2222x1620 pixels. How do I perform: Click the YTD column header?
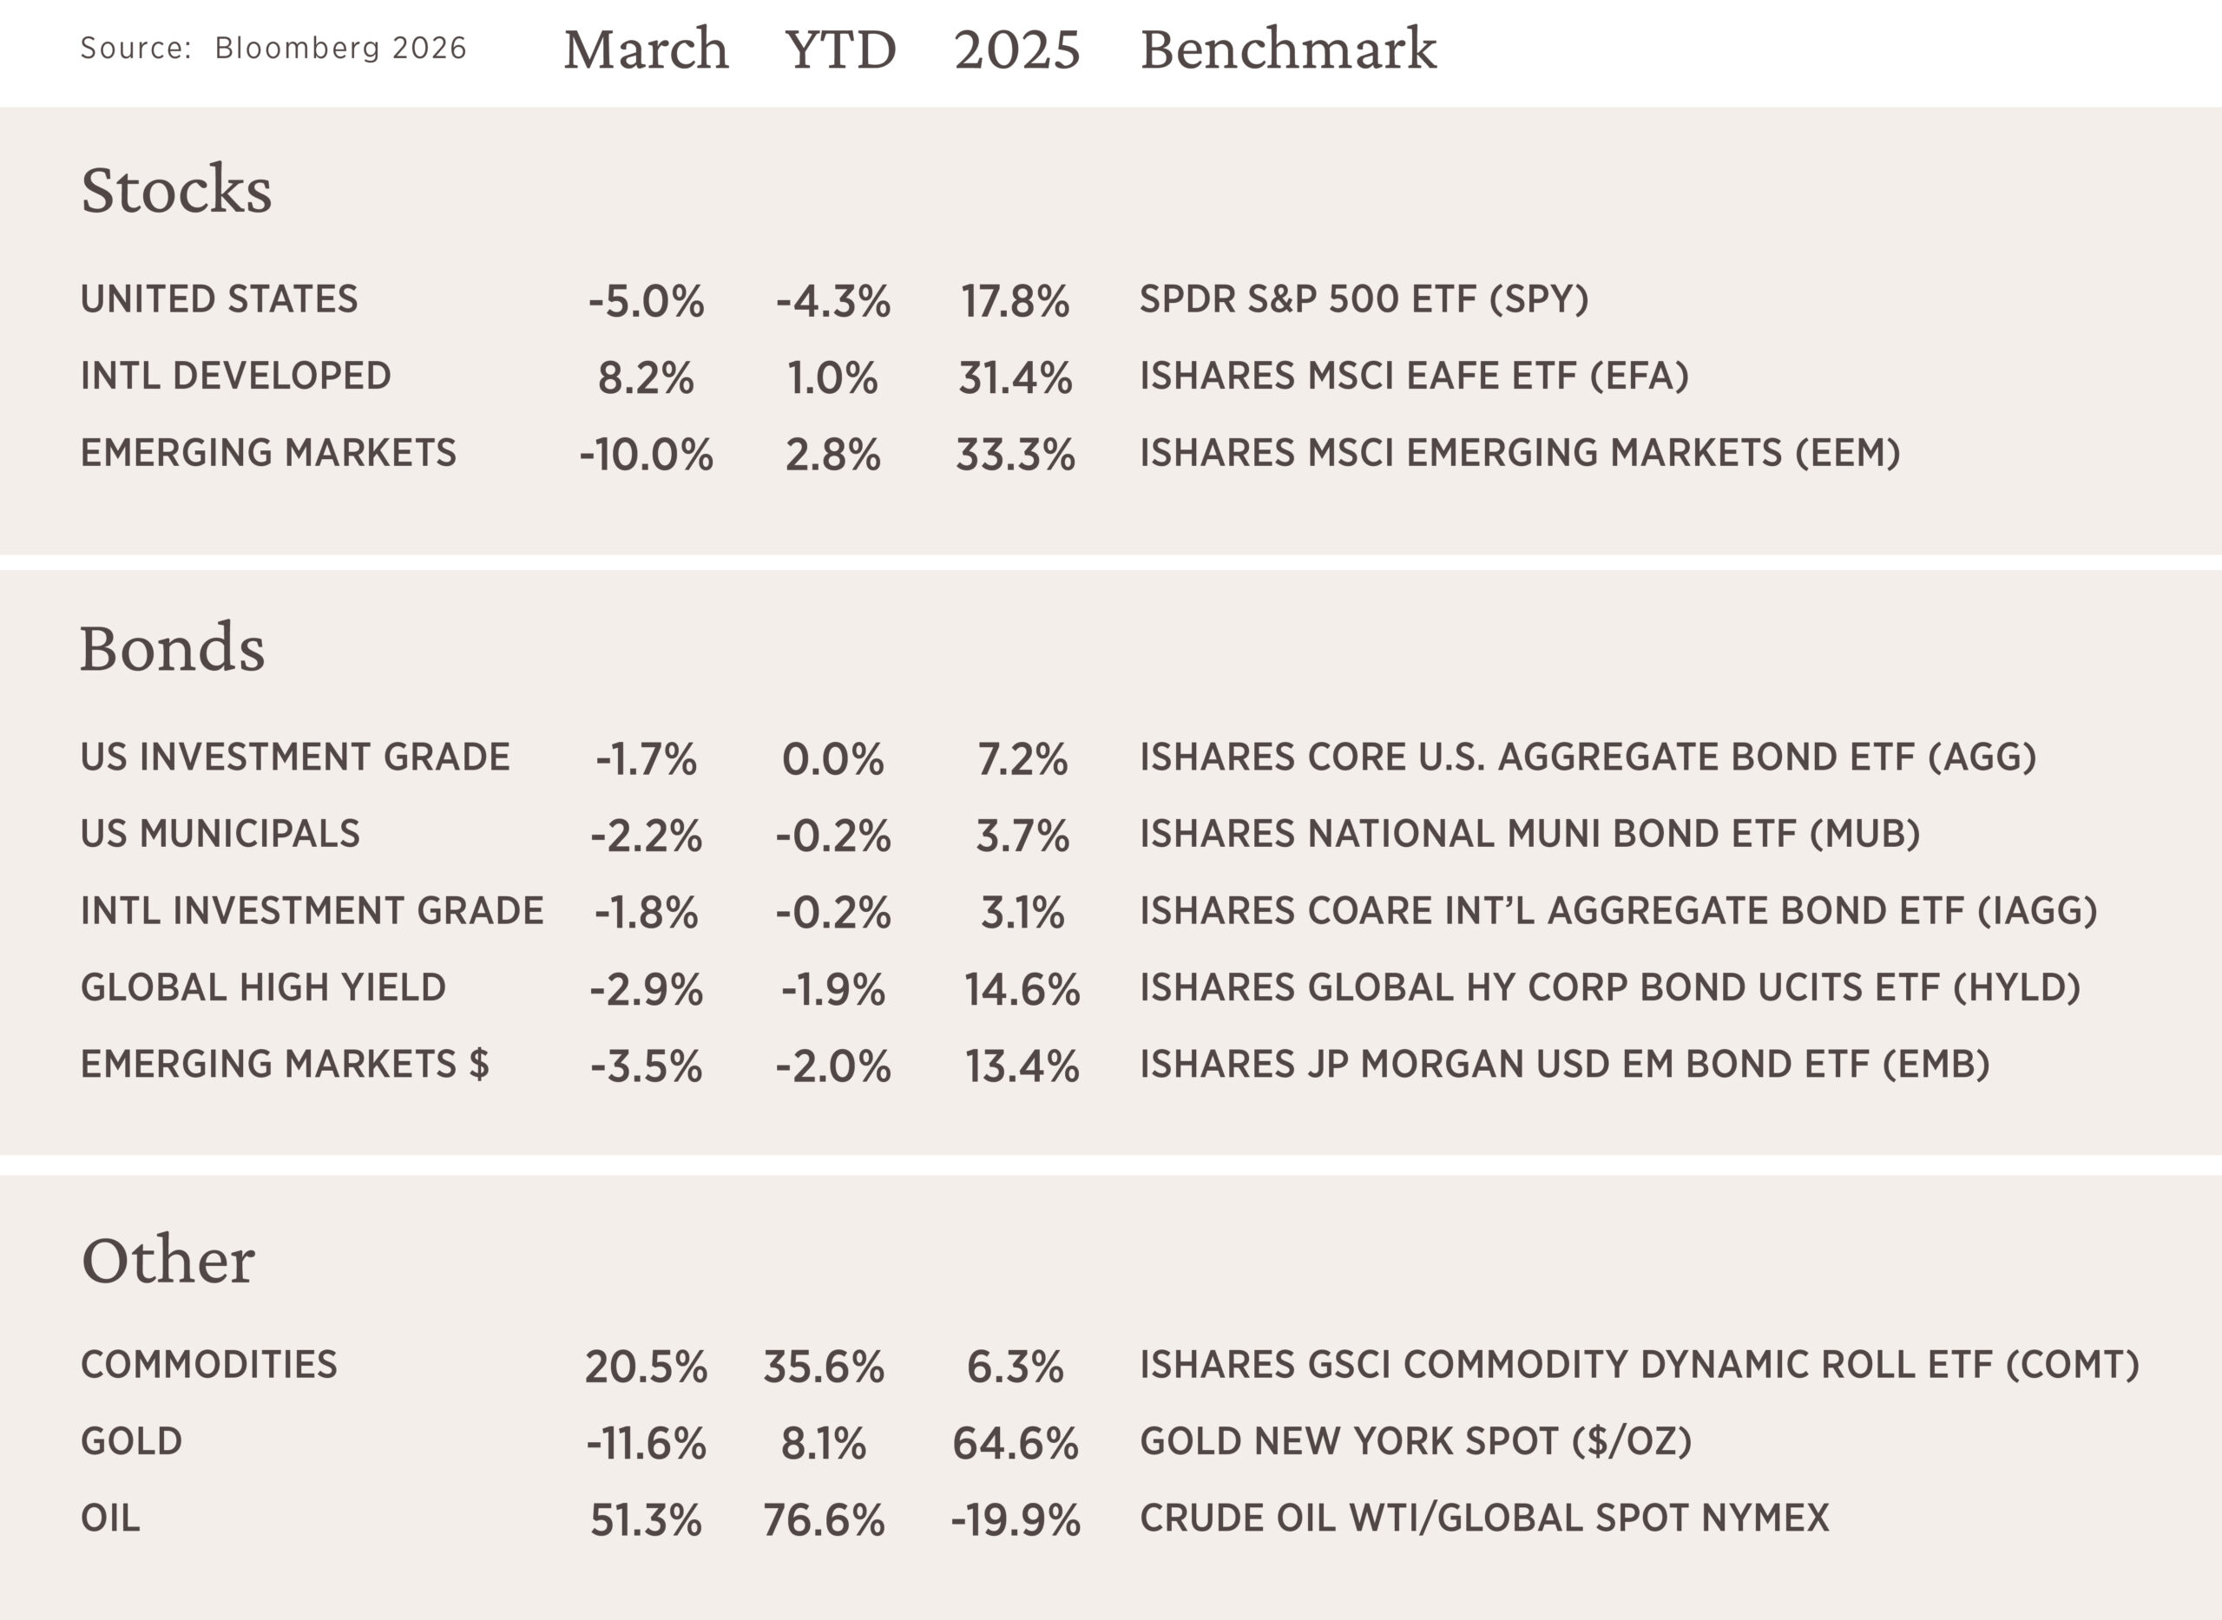pos(839,49)
